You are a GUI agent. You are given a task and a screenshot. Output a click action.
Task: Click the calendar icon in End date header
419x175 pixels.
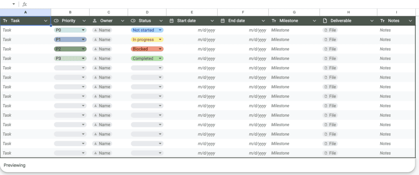click(x=223, y=21)
